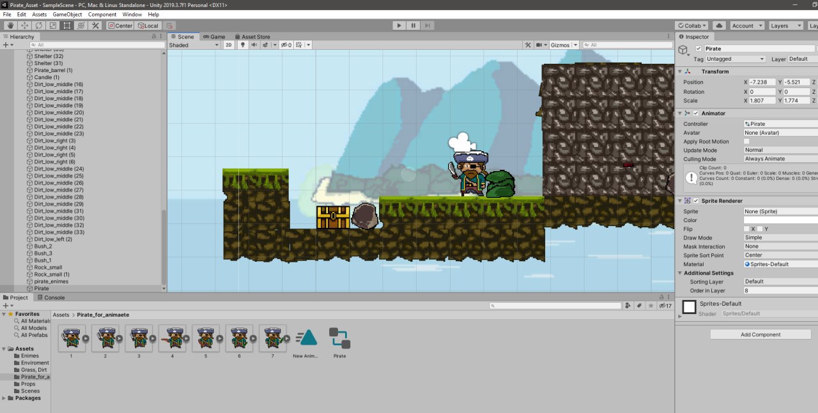Viewport: 818px width, 413px height.
Task: Select the Hand tool
Action: coord(11,26)
